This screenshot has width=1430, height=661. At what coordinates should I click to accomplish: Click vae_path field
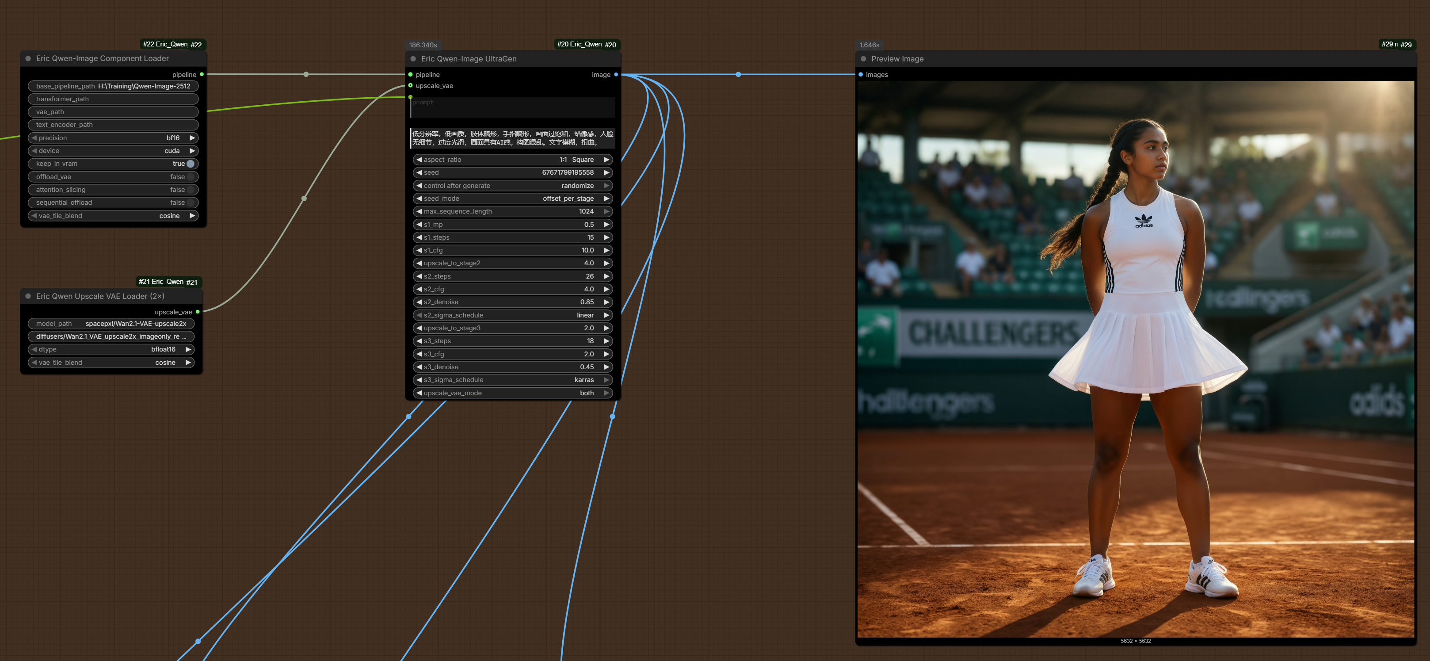pos(113,112)
